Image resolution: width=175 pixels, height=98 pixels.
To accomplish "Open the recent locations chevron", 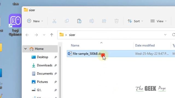I will tap(44, 35).
